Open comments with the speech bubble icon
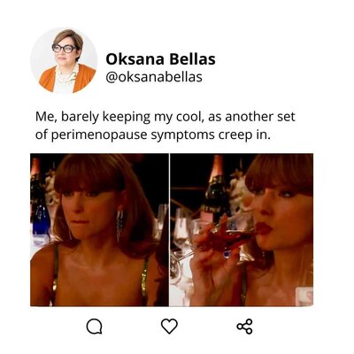The width and height of the screenshot is (354, 354). pos(94,327)
